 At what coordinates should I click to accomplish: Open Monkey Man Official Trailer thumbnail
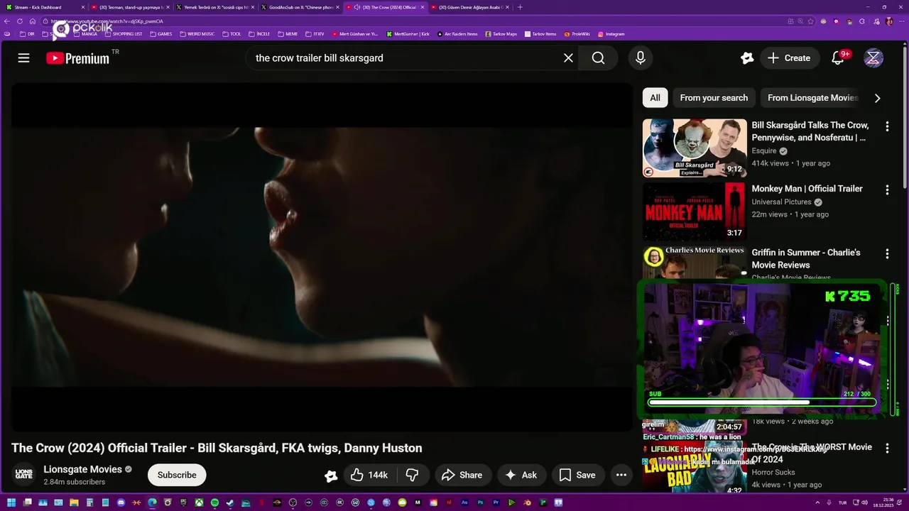(695, 211)
